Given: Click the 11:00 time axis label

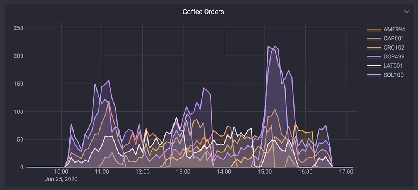Looking at the screenshot, I should pyautogui.click(x=102, y=172).
